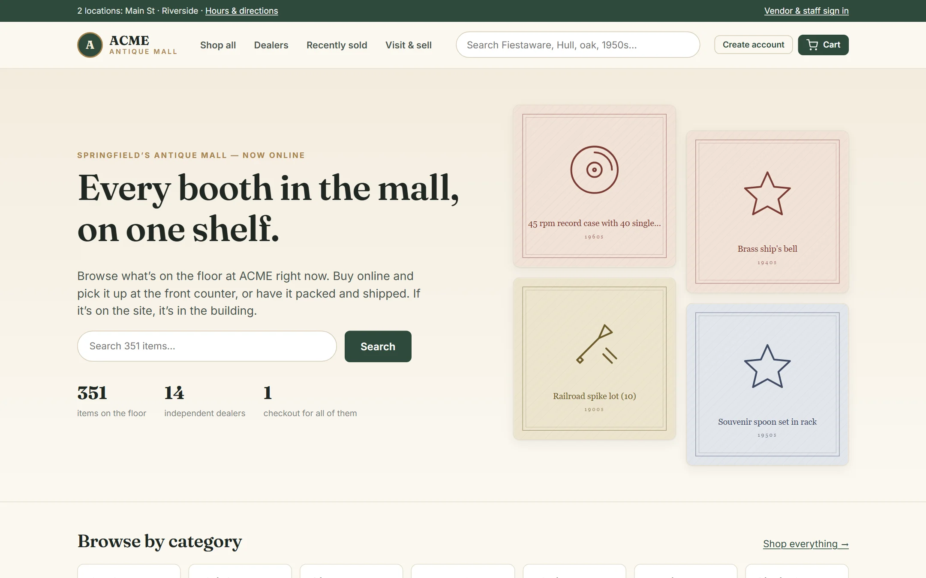This screenshot has width=926, height=578.
Task: Click the vinyl record icon
Action: (x=594, y=170)
